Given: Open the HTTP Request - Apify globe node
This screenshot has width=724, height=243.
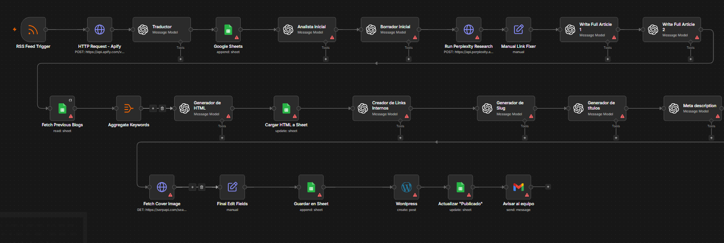Looking at the screenshot, I should [100, 30].
